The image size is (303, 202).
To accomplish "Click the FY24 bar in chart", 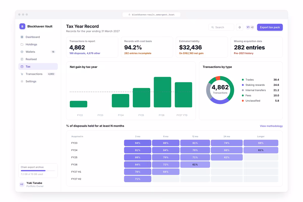I will [x=120, y=101].
